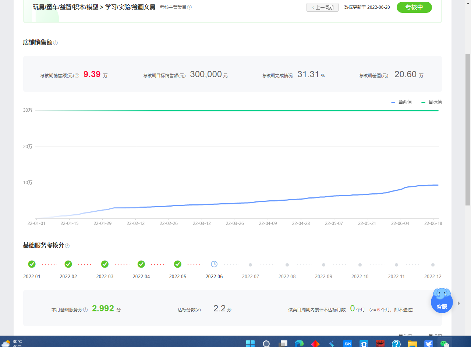
Task: Open the blue lightning app on taskbar
Action: coord(332,344)
